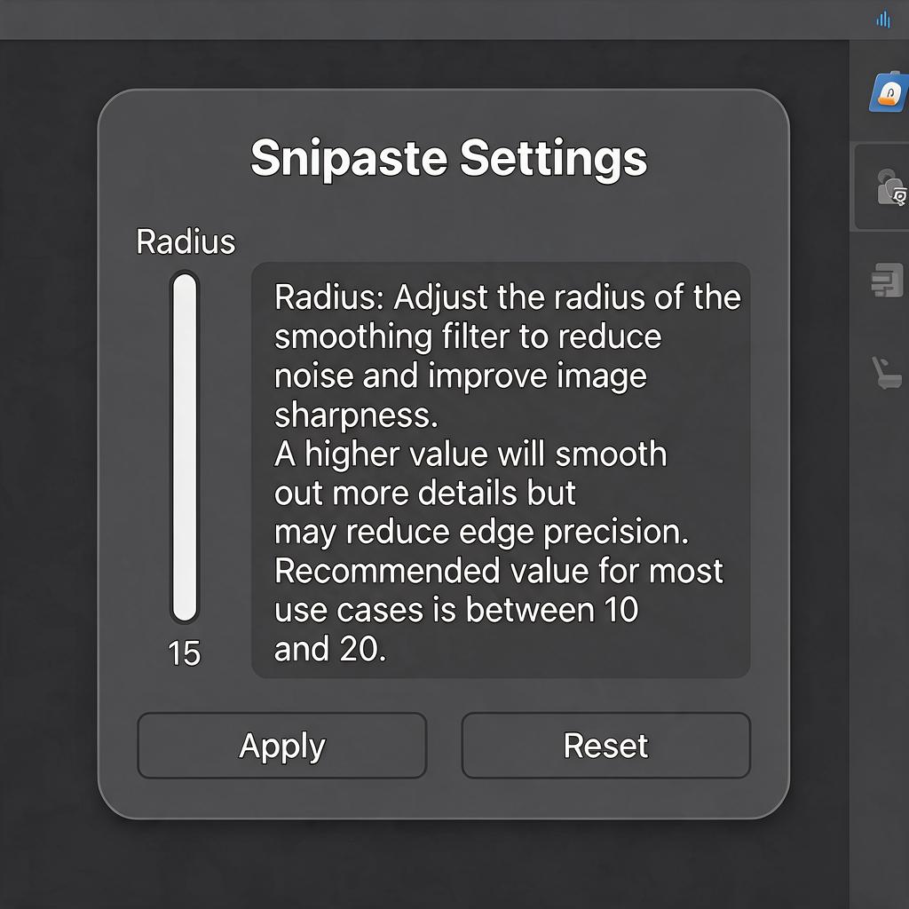Open the stacked layers sidebar icon
Viewport: 909px width, 909px height.
coord(887,280)
